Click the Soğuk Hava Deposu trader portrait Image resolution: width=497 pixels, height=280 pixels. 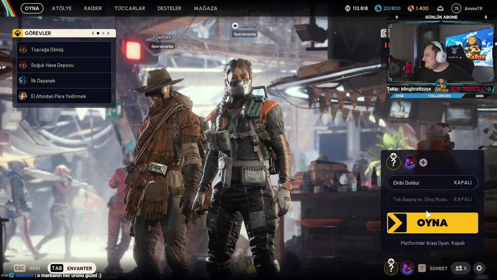[23, 65]
